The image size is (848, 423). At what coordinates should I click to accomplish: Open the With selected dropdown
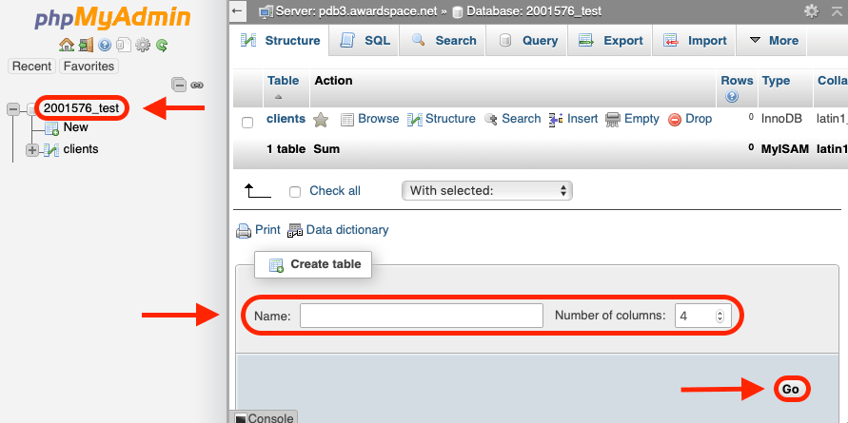pos(487,191)
